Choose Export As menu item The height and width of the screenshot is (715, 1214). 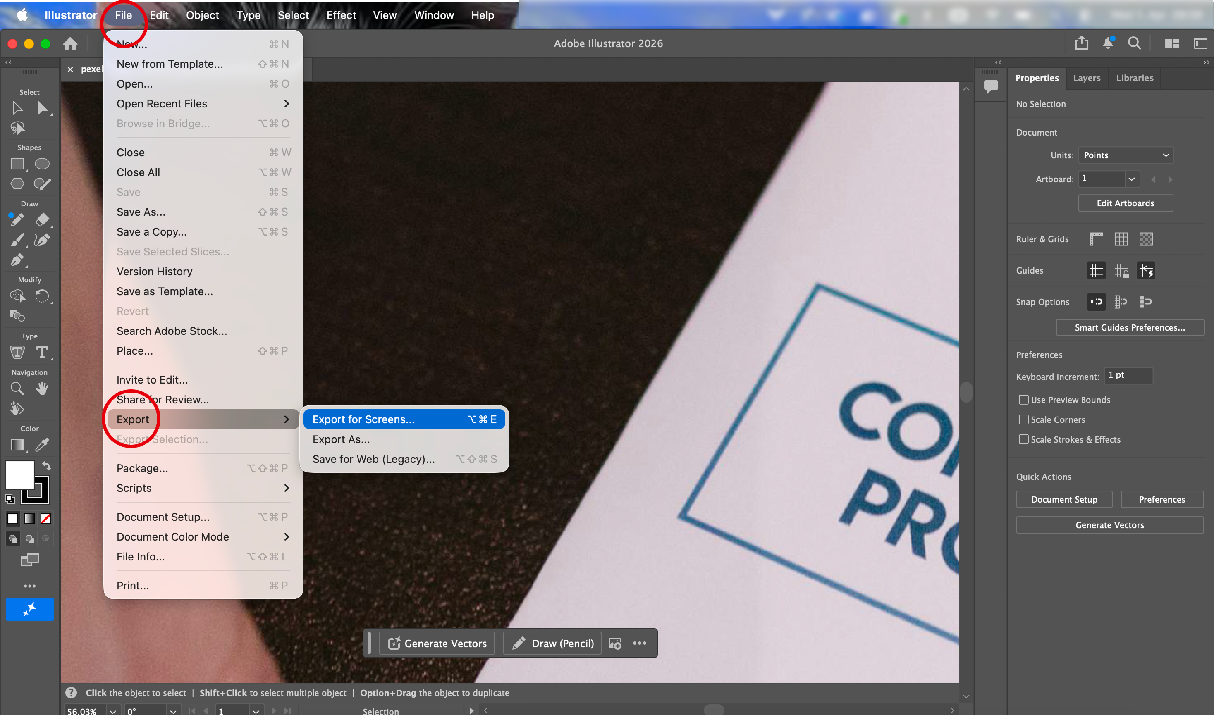coord(404,439)
